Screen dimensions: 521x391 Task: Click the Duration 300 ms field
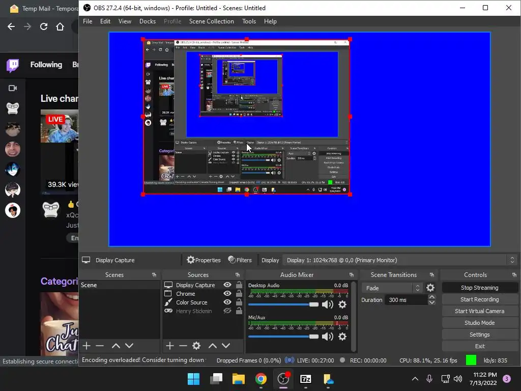pyautogui.click(x=407, y=300)
